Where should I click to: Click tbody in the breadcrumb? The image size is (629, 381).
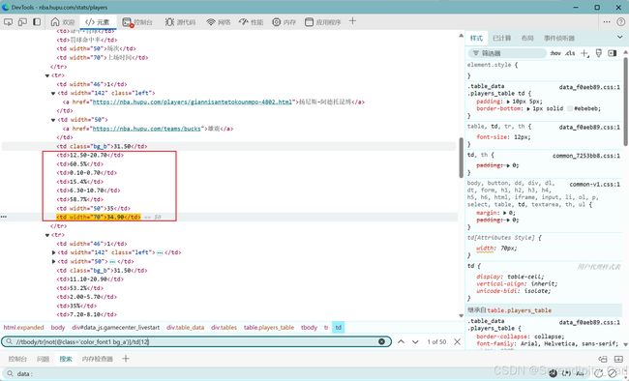309,328
